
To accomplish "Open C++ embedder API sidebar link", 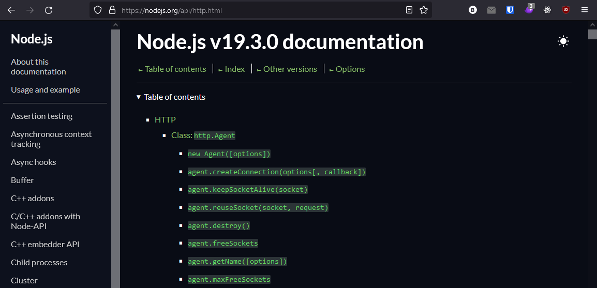I will 45,244.
